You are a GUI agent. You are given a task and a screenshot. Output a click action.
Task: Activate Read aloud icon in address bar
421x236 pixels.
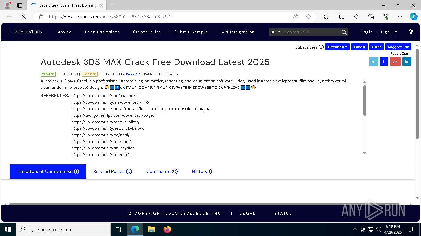click(295, 17)
